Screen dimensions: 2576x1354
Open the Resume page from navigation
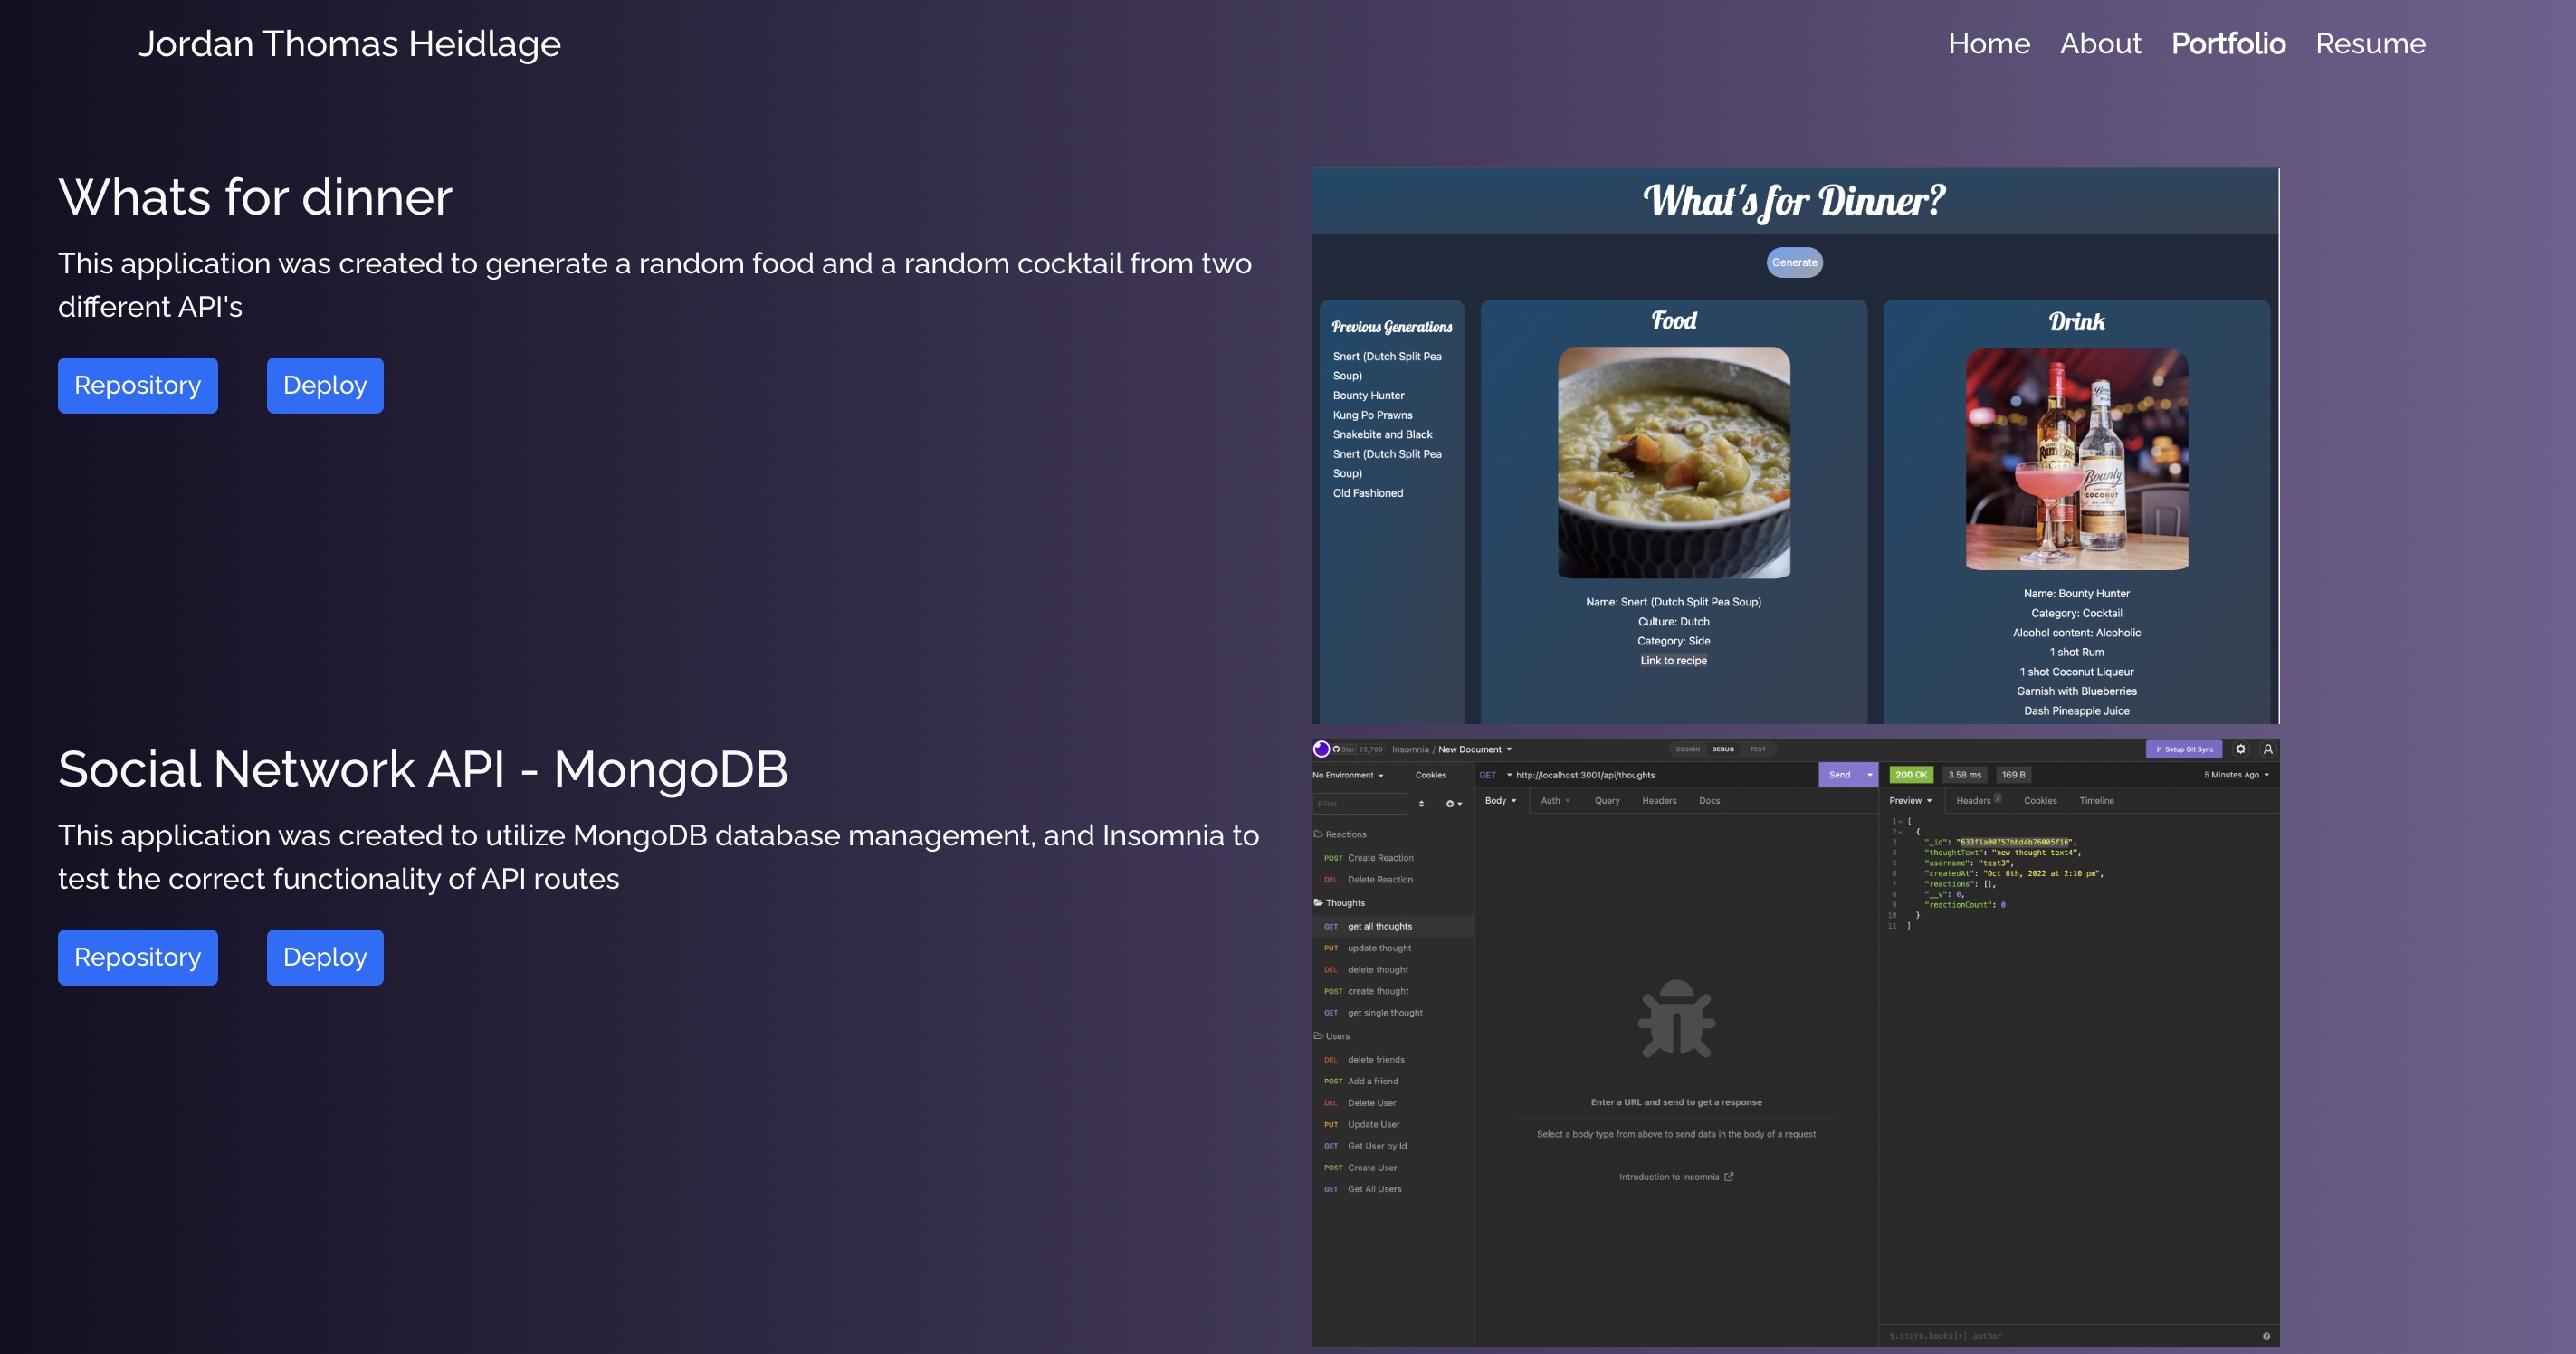click(2370, 44)
